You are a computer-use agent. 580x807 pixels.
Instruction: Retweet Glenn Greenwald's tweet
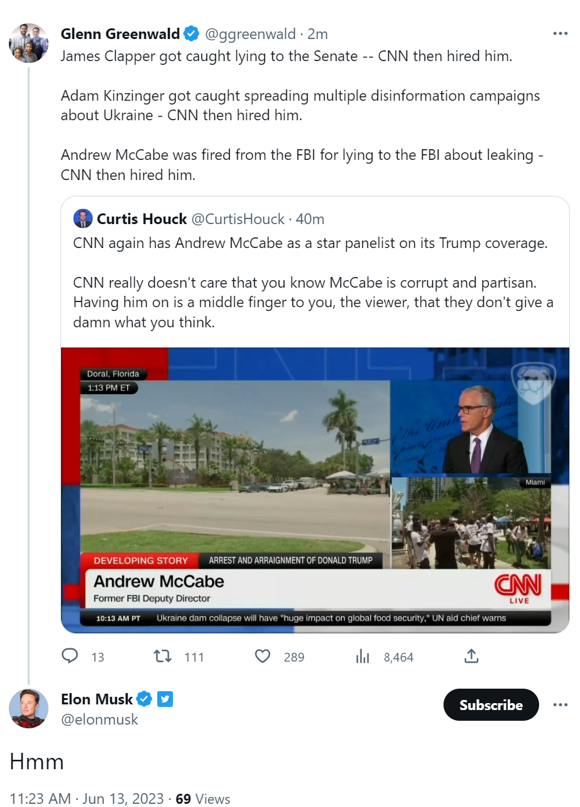coord(163,657)
